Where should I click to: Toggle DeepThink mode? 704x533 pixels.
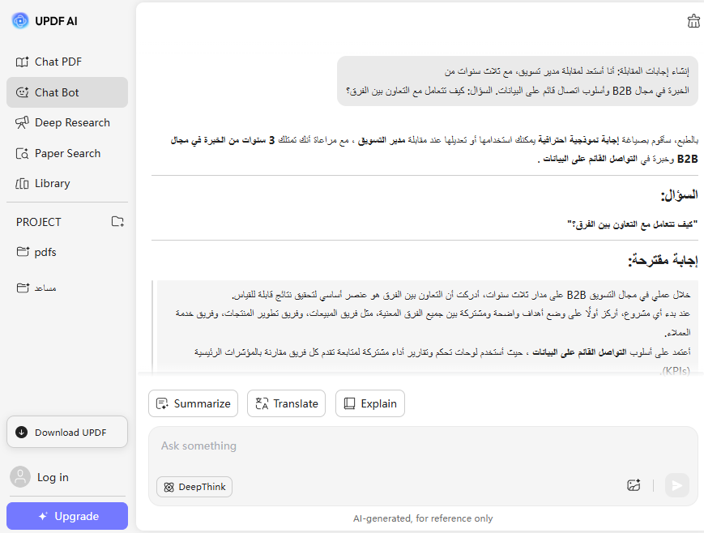tap(194, 487)
